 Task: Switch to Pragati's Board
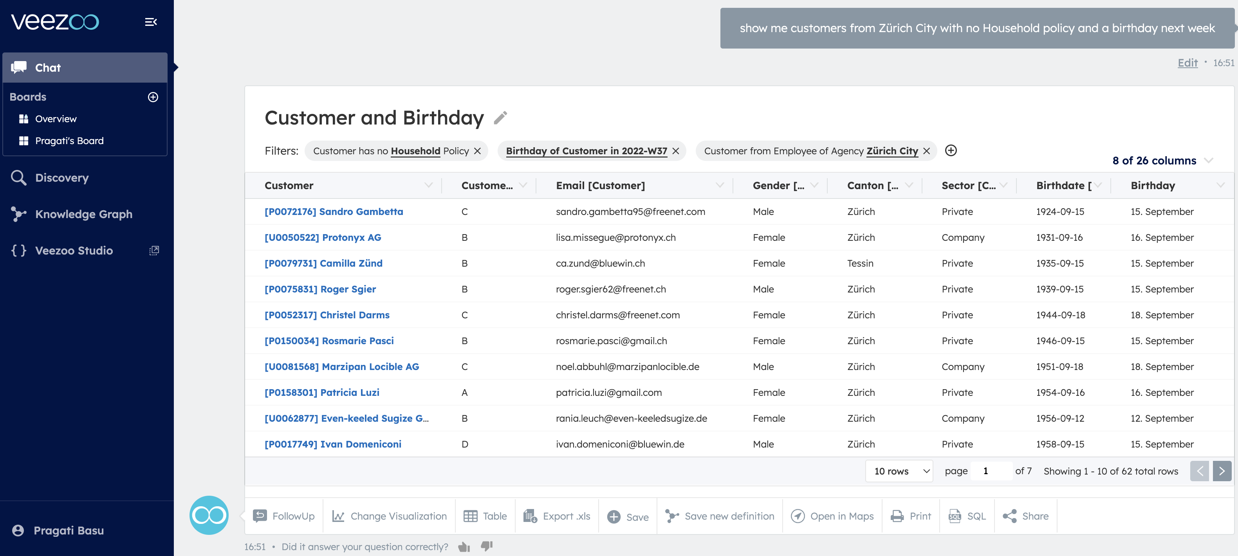pyautogui.click(x=69, y=140)
